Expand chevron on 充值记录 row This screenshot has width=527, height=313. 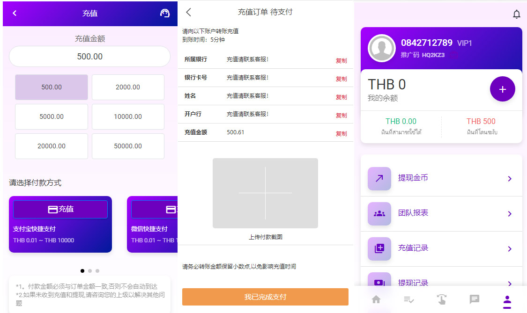[510, 249]
